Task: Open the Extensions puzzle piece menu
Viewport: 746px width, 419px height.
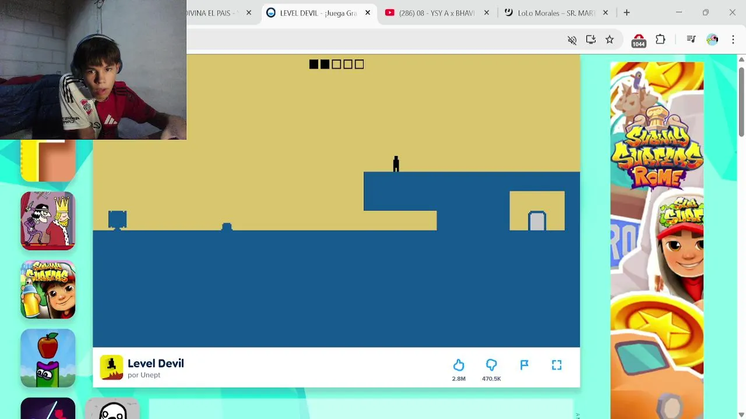Action: pyautogui.click(x=660, y=40)
